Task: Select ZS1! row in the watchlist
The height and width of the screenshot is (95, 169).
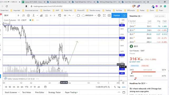Action: (x=148, y=38)
